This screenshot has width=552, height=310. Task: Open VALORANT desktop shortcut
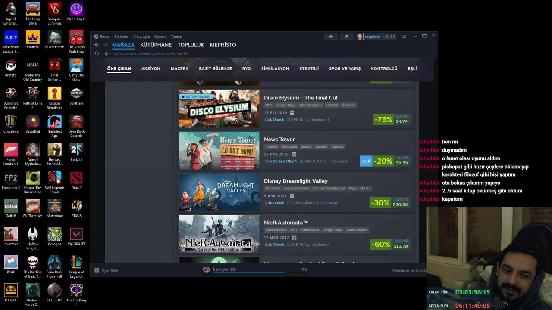pyautogui.click(x=76, y=236)
